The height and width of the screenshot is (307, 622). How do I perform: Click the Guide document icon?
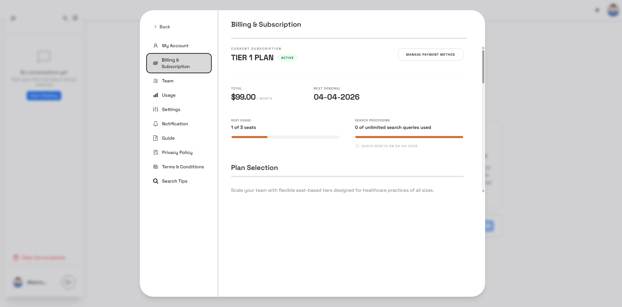156,138
